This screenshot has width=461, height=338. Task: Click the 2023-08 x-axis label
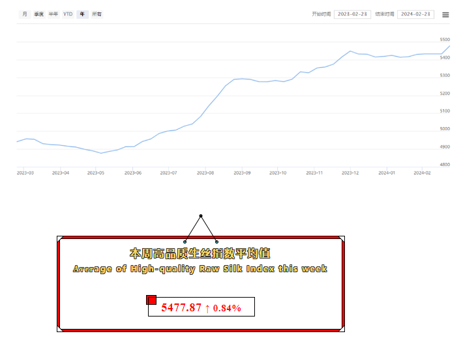point(205,173)
